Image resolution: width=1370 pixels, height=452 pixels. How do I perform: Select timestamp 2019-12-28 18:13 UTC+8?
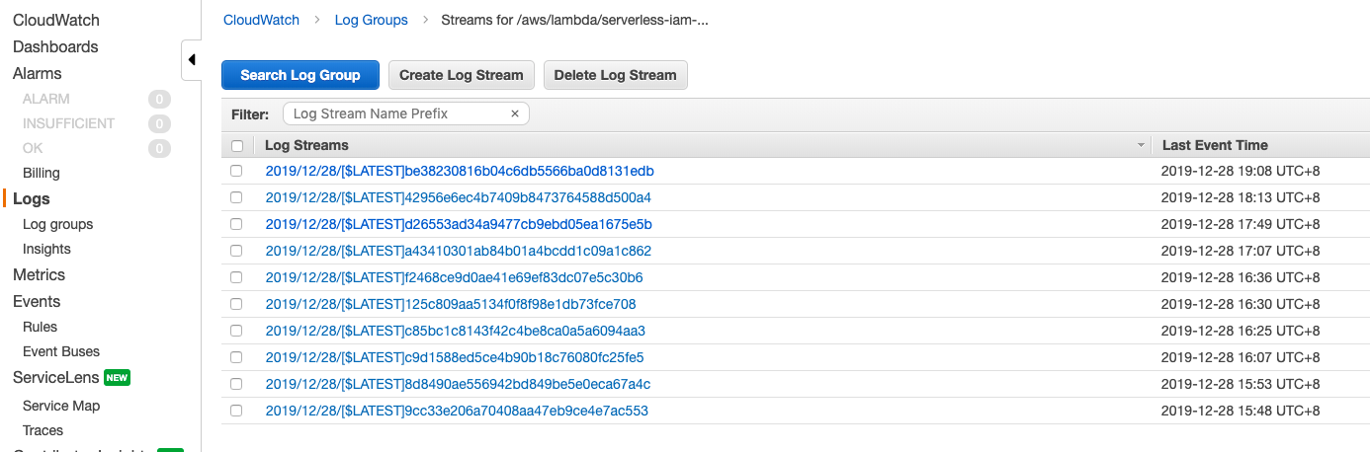pyautogui.click(x=1241, y=197)
